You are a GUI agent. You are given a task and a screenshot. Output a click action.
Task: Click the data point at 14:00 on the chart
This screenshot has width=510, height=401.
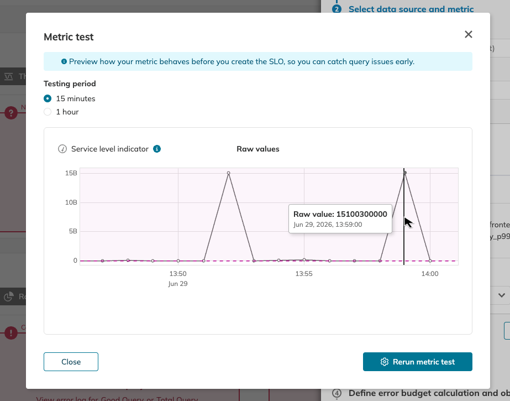click(430, 261)
